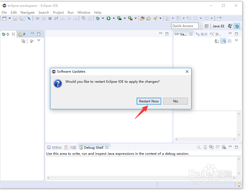Click the New wizard toolbar icon

pyautogui.click(x=5, y=18)
